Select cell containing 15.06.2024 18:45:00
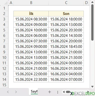This screenshot has width=95, height=96. [66, 47]
